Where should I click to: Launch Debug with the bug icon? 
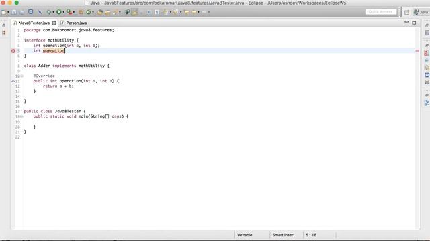pyautogui.click(x=49, y=12)
